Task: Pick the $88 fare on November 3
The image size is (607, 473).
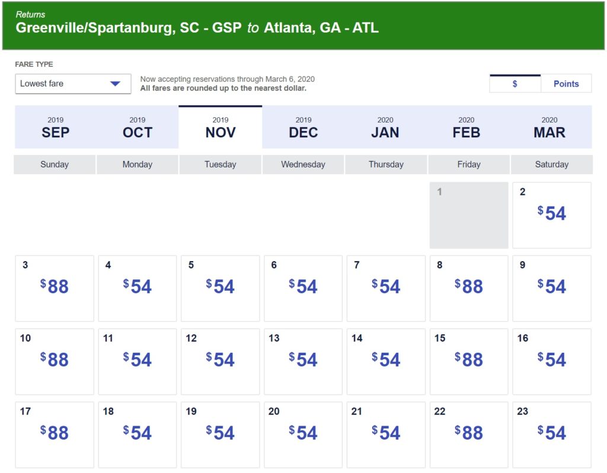Action: [55, 288]
